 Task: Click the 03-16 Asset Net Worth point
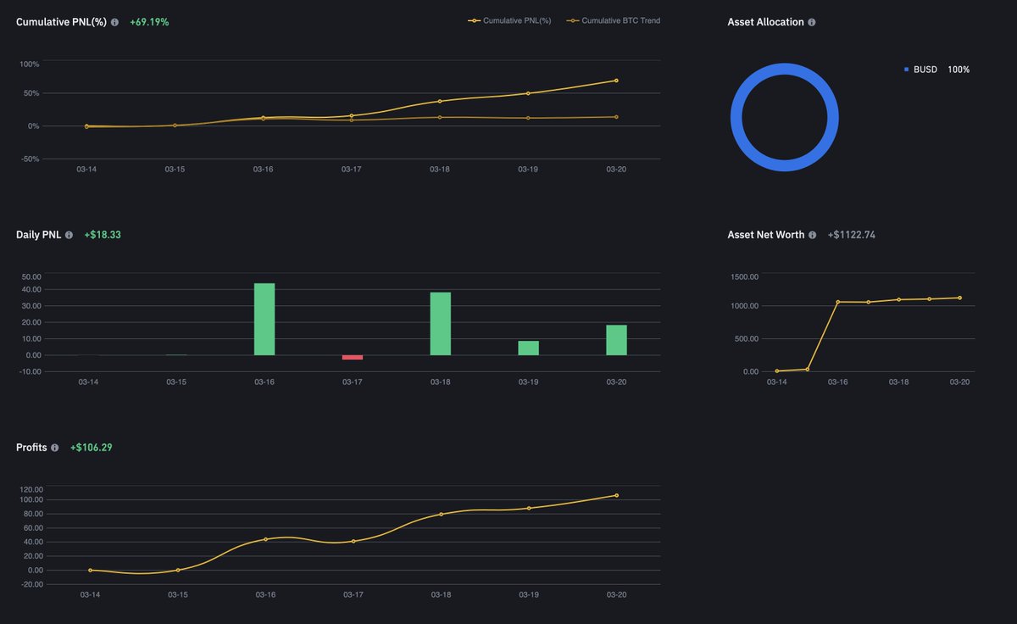tap(837, 302)
